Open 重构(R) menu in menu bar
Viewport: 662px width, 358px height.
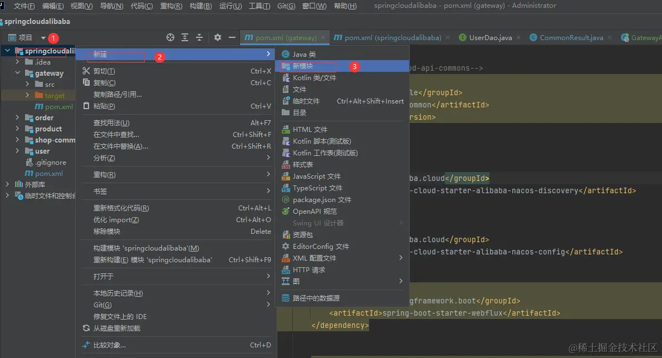click(171, 6)
